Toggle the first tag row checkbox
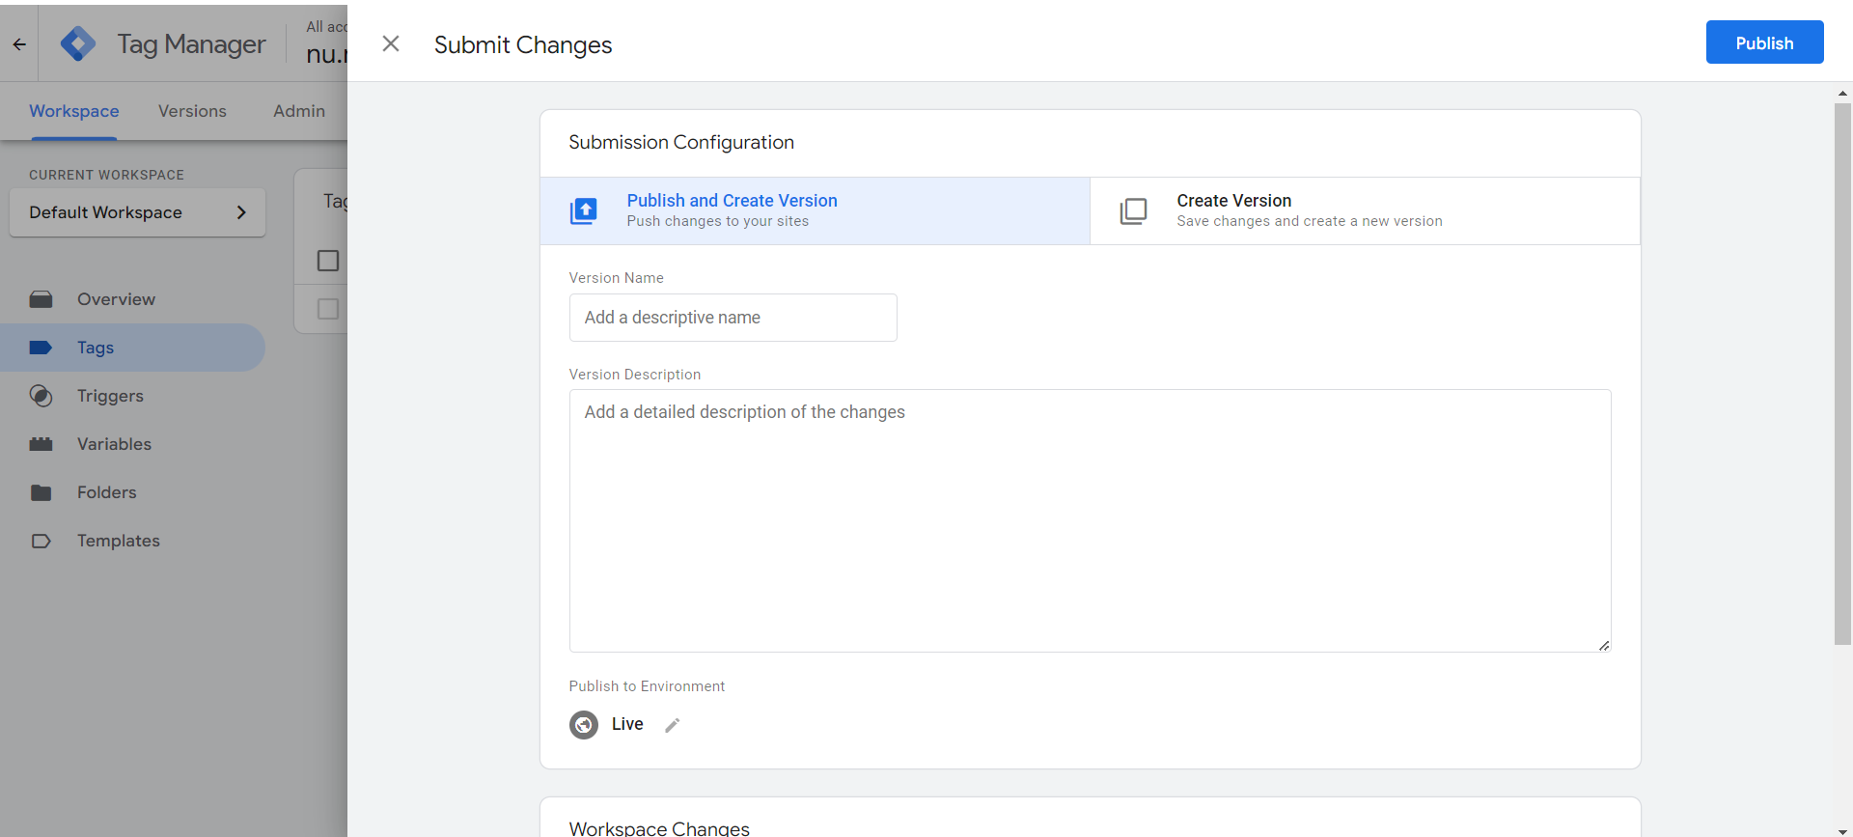 pyautogui.click(x=328, y=309)
